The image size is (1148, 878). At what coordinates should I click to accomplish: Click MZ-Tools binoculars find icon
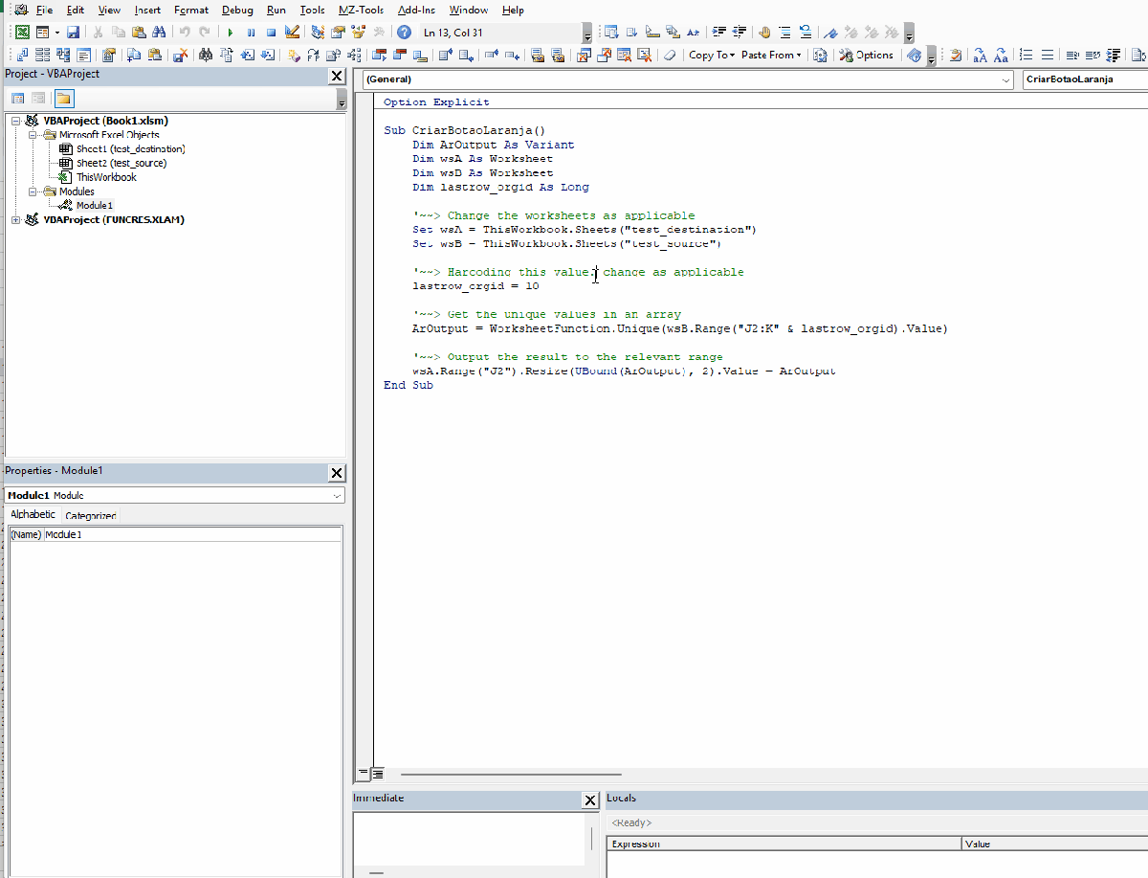(x=205, y=56)
